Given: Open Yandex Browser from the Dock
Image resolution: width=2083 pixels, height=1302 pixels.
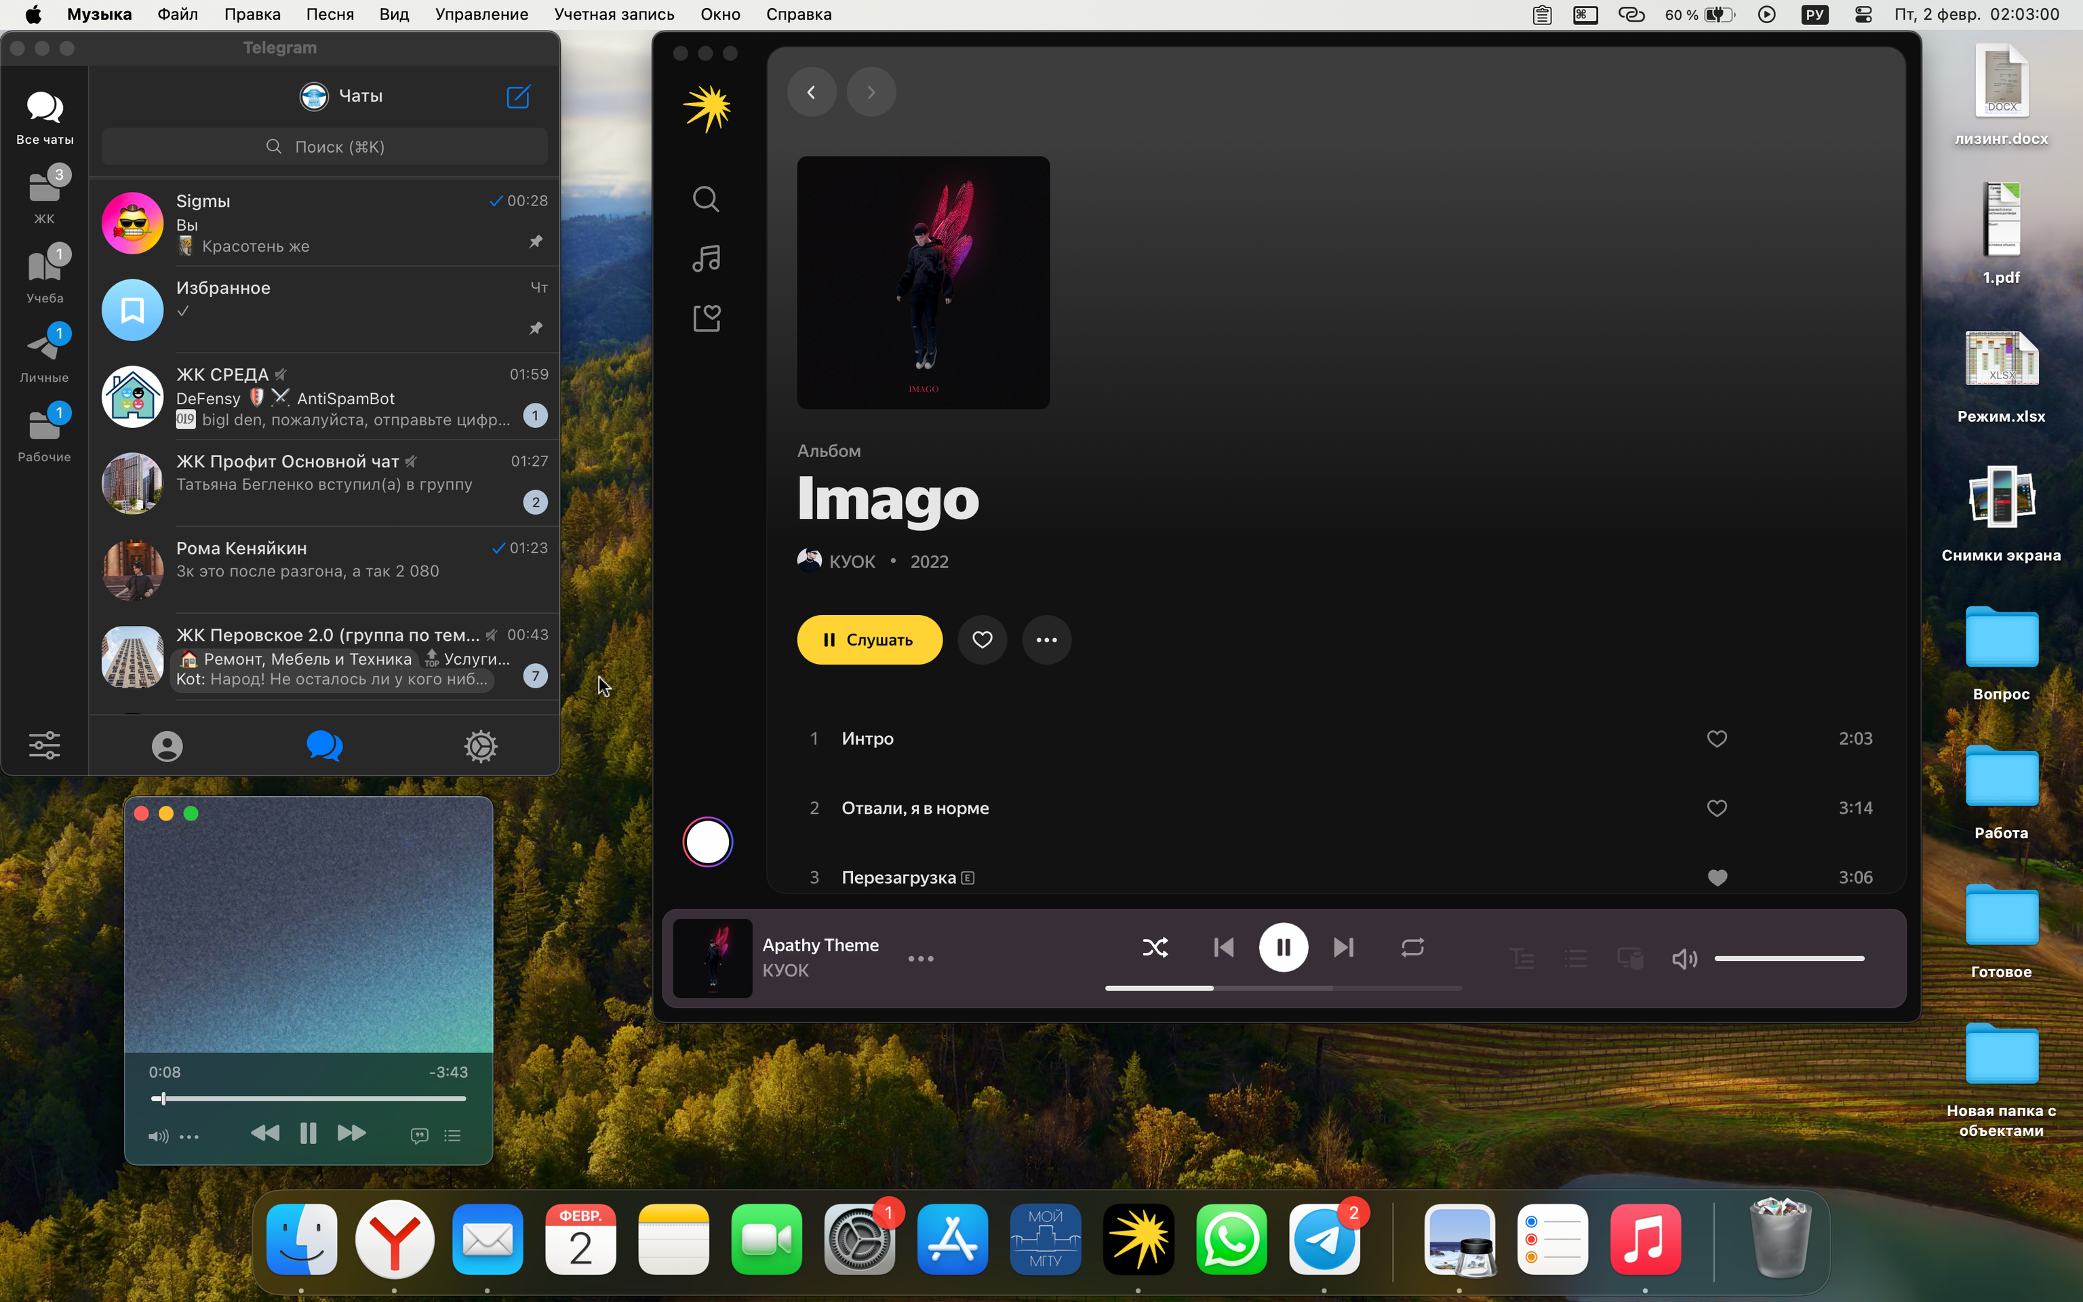Looking at the screenshot, I should pyautogui.click(x=394, y=1239).
